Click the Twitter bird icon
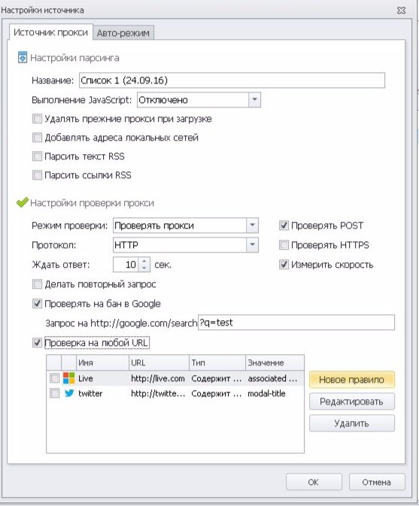Viewport: 419px width, 506px height. coord(69,393)
